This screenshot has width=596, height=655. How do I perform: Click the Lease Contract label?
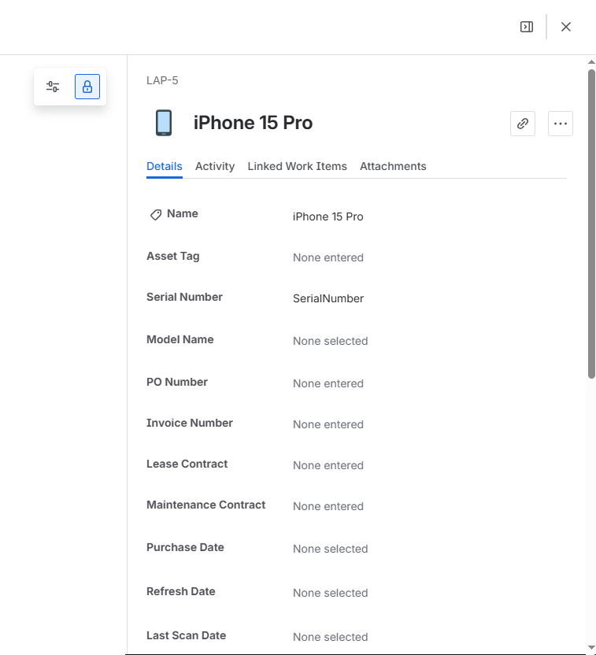point(187,464)
